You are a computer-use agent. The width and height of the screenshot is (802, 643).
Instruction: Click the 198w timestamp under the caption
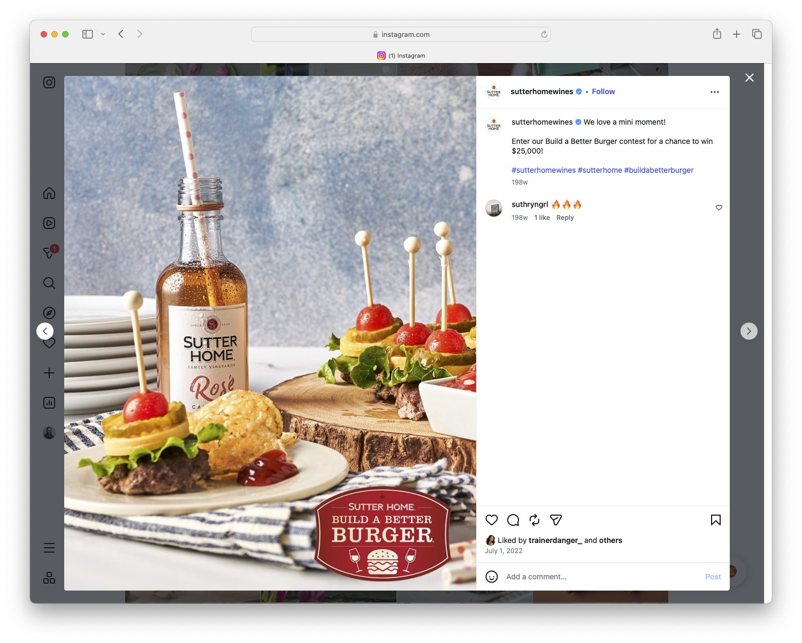(520, 182)
